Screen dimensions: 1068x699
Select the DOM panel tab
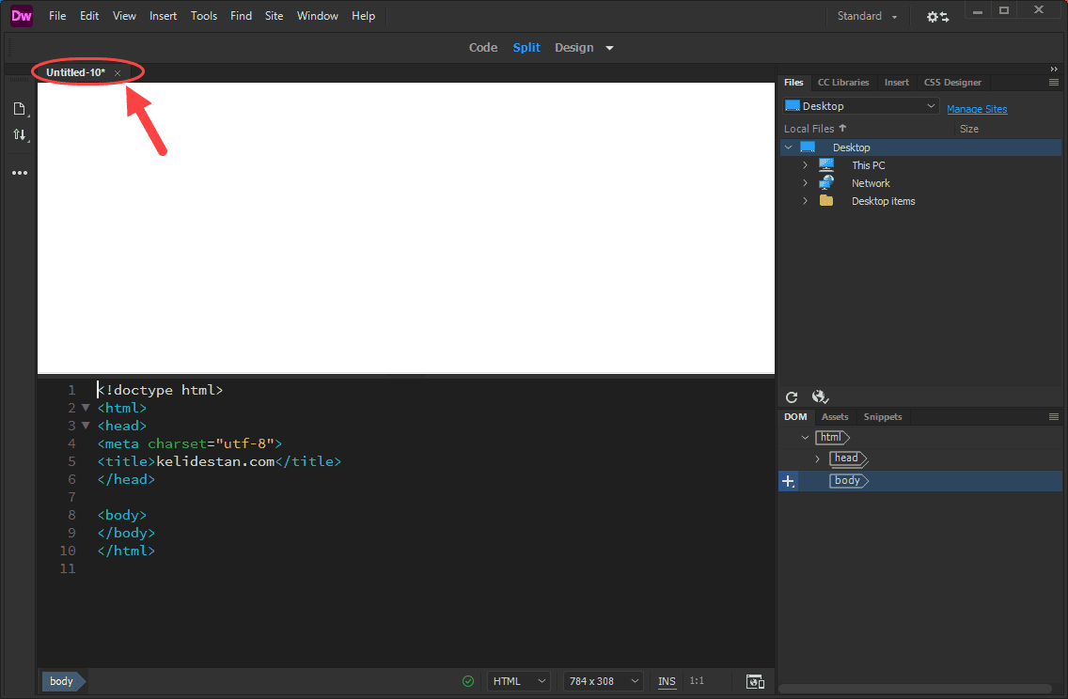pyautogui.click(x=794, y=416)
